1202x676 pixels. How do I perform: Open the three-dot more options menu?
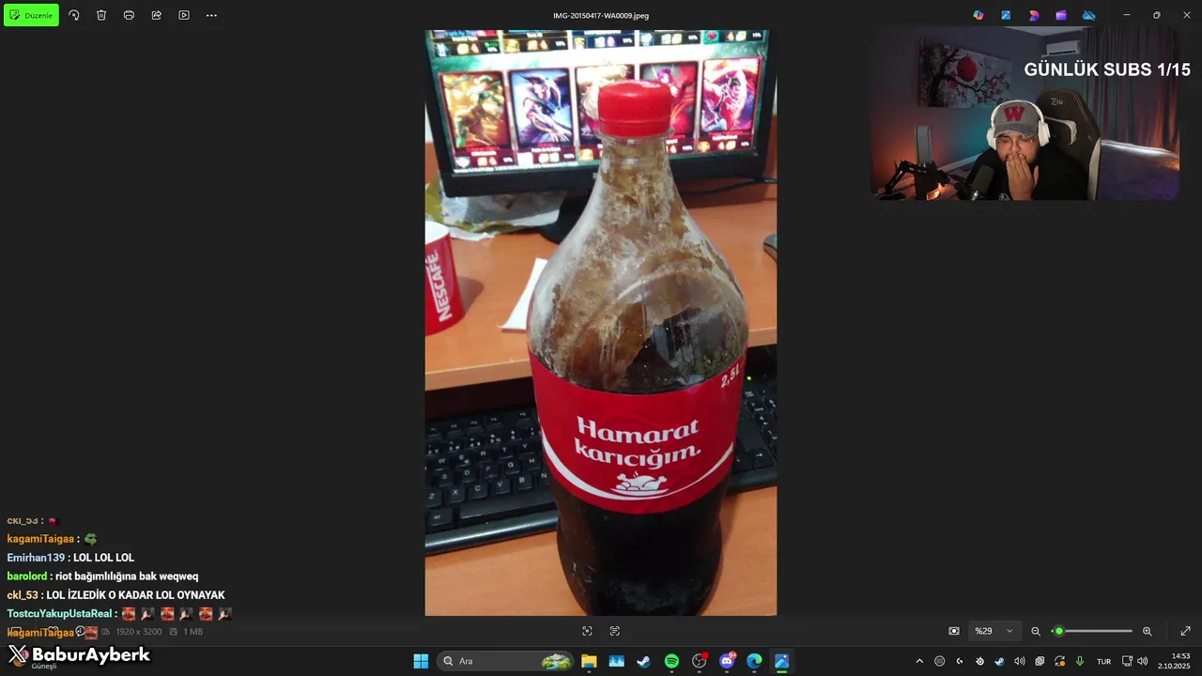211,15
